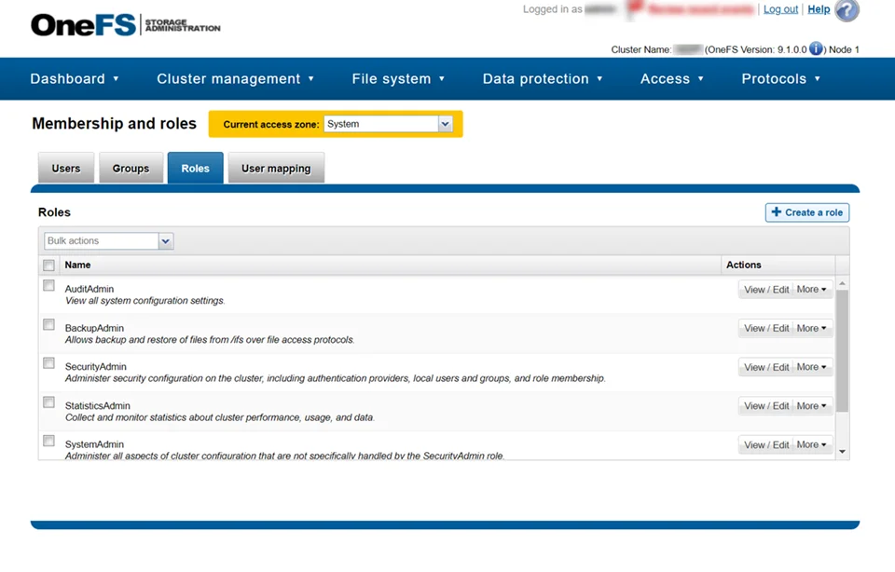895x572 pixels.
Task: Check the StatisticsAdmin role checkbox
Action: [49, 402]
